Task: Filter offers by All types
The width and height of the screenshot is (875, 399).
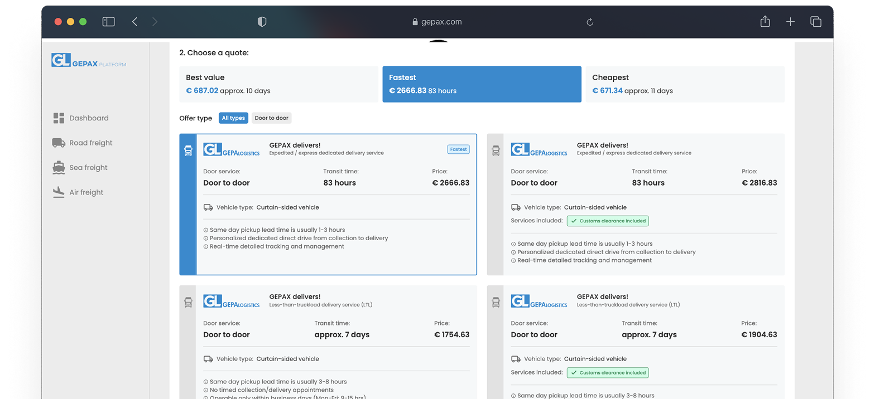Action: pos(233,118)
